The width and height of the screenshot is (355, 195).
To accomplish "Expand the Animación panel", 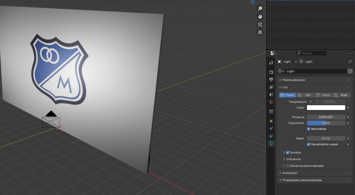I will (x=290, y=173).
